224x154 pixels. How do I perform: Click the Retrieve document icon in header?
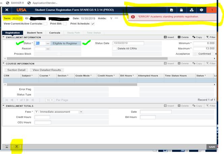(181, 10)
